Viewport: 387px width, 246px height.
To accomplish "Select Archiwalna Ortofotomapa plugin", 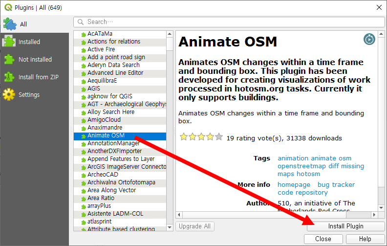I will coord(120,182).
